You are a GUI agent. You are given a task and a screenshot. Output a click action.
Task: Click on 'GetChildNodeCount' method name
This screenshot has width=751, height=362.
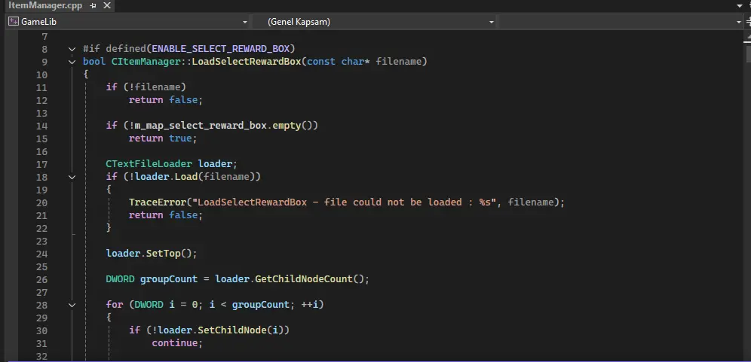click(304, 278)
